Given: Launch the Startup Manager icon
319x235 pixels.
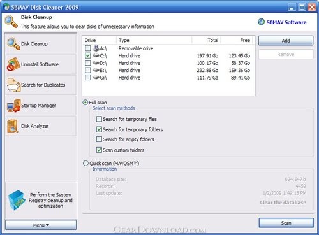Looking at the screenshot, I should [x=13, y=106].
